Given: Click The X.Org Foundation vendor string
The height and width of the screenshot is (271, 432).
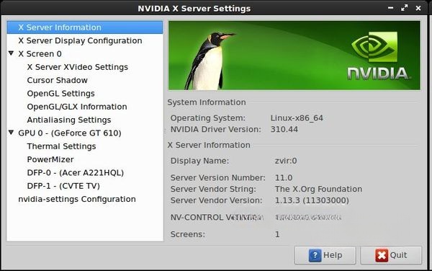Looking at the screenshot, I should tap(318, 189).
